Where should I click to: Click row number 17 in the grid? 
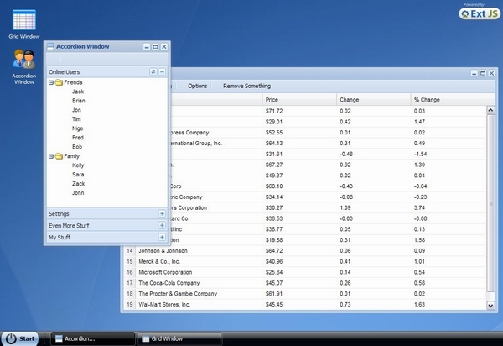[130, 283]
